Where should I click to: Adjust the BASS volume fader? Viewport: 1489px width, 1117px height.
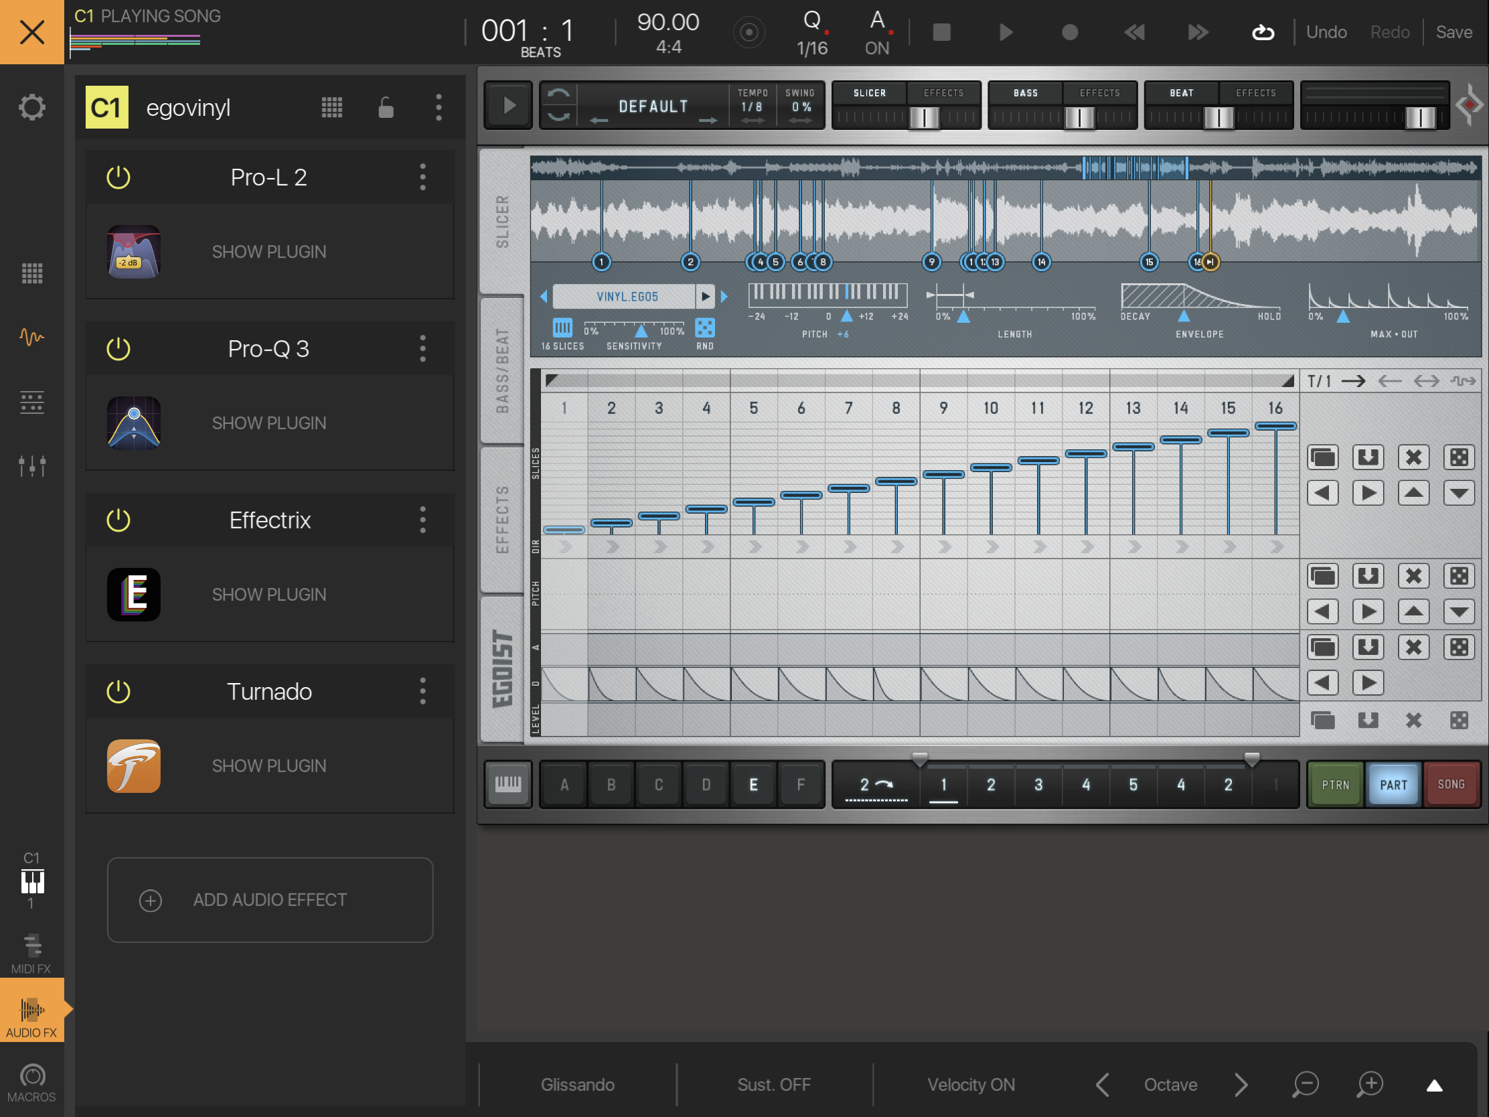1080,118
